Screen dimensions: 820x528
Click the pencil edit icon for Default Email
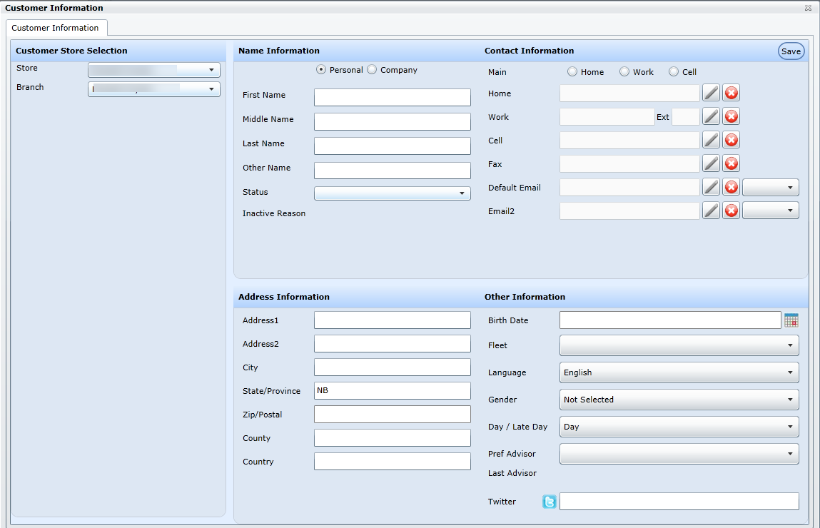point(711,187)
